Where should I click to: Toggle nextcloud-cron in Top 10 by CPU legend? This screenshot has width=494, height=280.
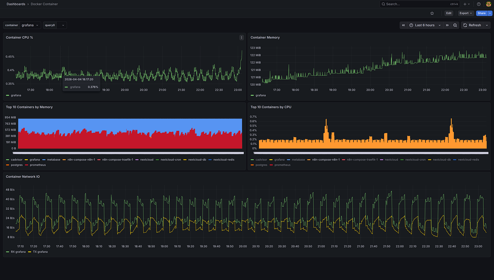click(415, 160)
